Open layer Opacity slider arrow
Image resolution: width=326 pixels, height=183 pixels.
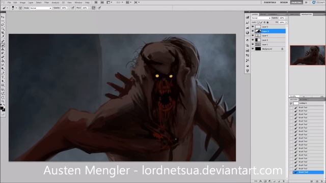[286, 18]
